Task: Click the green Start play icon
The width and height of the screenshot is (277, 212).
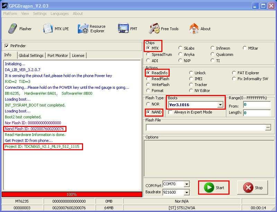Action: tap(209, 188)
